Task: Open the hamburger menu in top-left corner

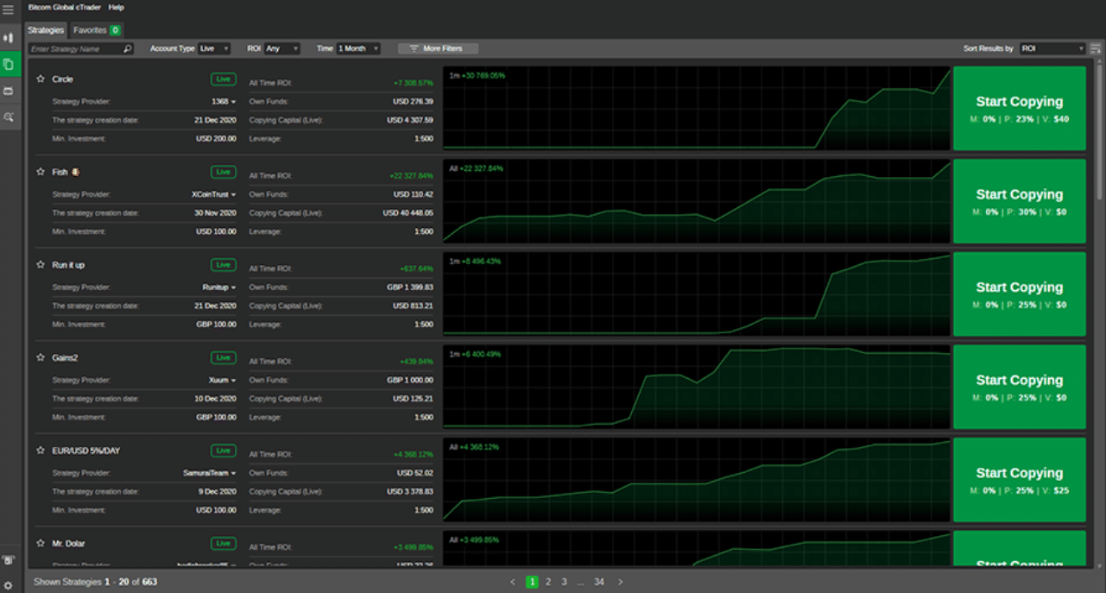Action: click(x=9, y=10)
